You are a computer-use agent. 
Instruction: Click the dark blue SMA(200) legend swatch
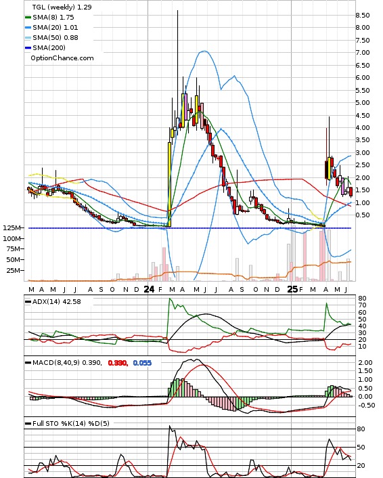click(28, 48)
